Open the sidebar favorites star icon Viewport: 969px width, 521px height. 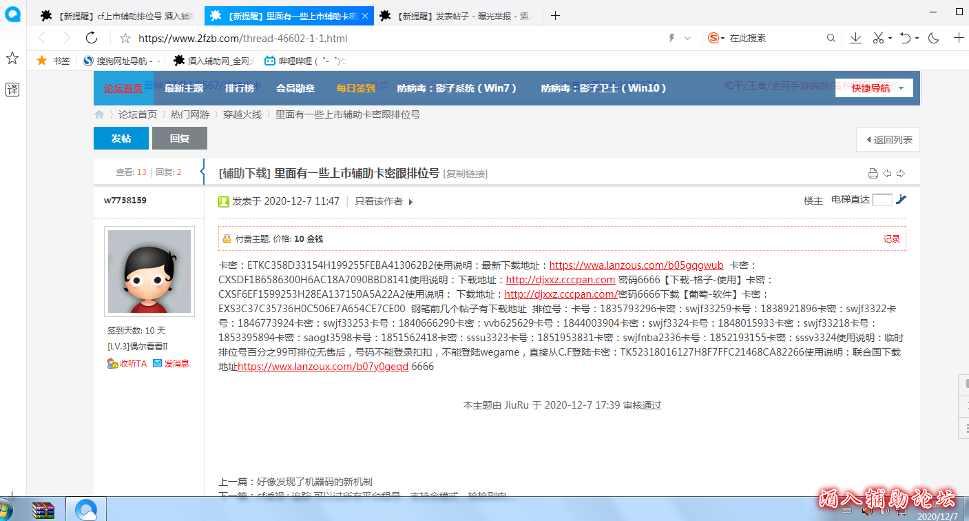pyautogui.click(x=12, y=58)
